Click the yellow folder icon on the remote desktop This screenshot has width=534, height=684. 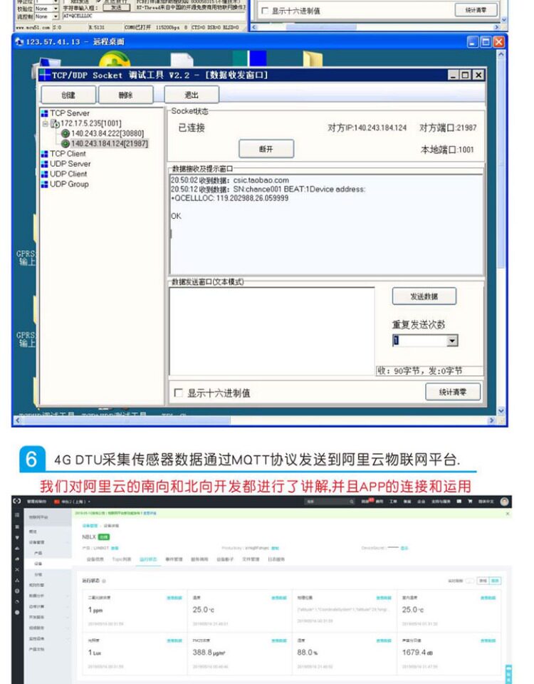pyautogui.click(x=313, y=59)
